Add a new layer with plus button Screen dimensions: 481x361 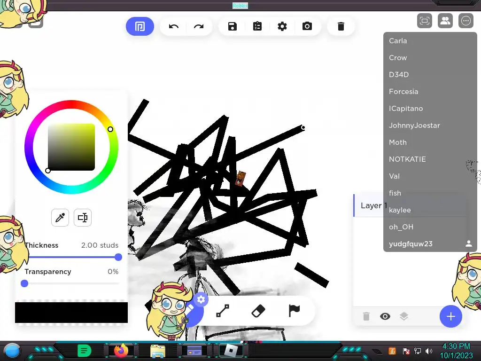coord(450,316)
